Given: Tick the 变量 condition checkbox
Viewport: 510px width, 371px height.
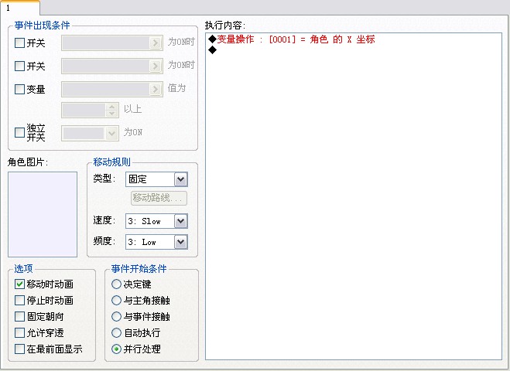Looking at the screenshot, I should (19, 89).
